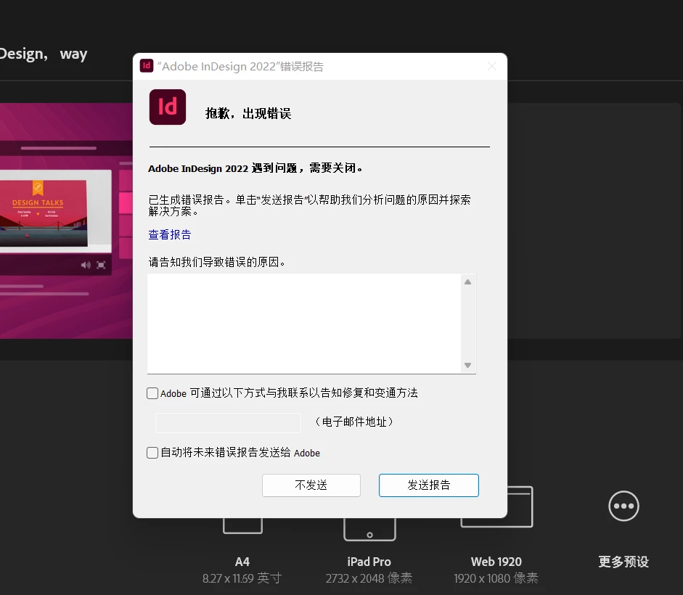Enable the Adobe 可通过以下方式与我联系 checkbox

point(152,393)
